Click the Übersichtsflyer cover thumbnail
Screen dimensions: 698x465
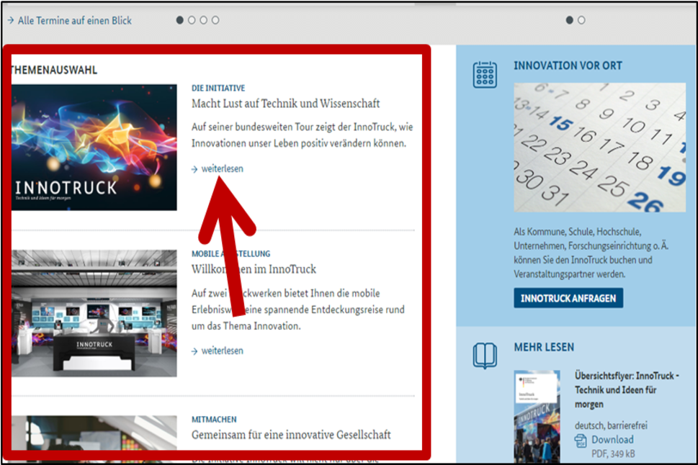[537, 416]
